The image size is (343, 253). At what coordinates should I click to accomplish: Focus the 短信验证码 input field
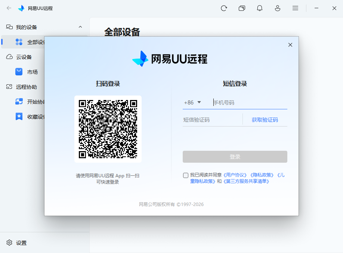212,120
